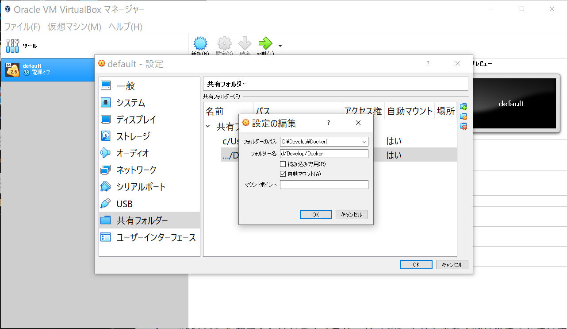Select the システム settings category

[130, 103]
